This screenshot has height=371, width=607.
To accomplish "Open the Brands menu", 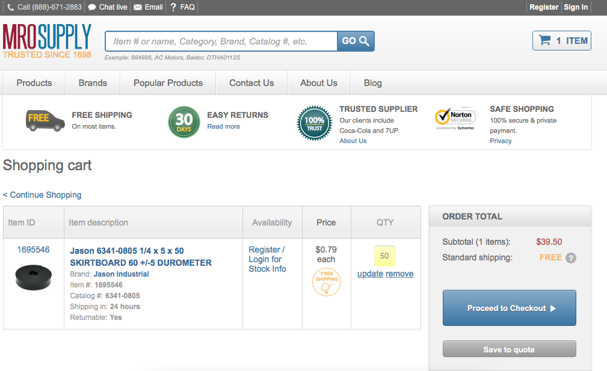I will click(93, 83).
